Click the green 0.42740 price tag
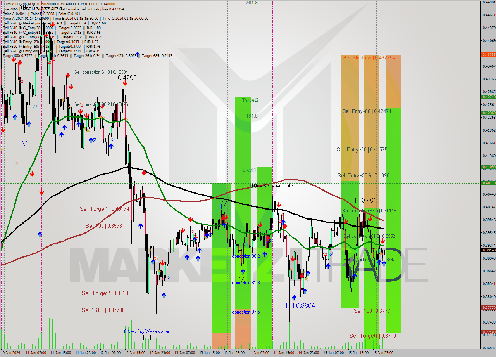 pyautogui.click(x=488, y=97)
